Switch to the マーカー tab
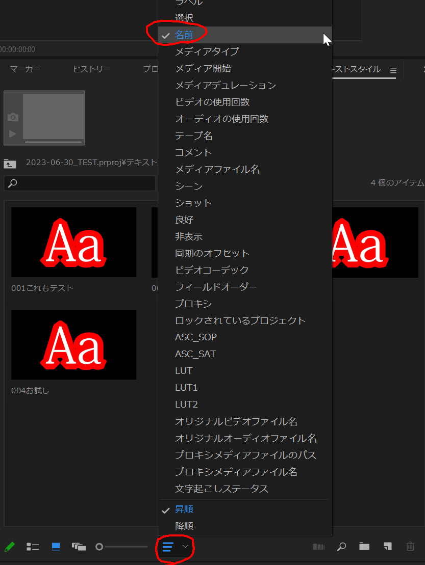Screen dimensions: 425x565 click(24, 69)
